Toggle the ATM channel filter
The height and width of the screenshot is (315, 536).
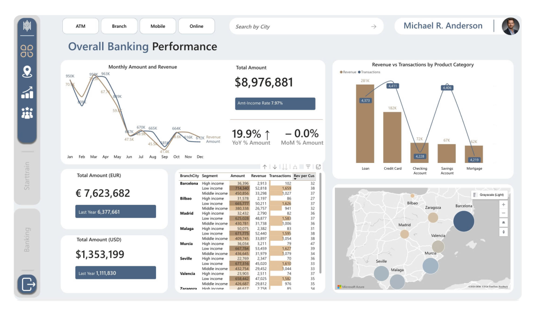[81, 26]
